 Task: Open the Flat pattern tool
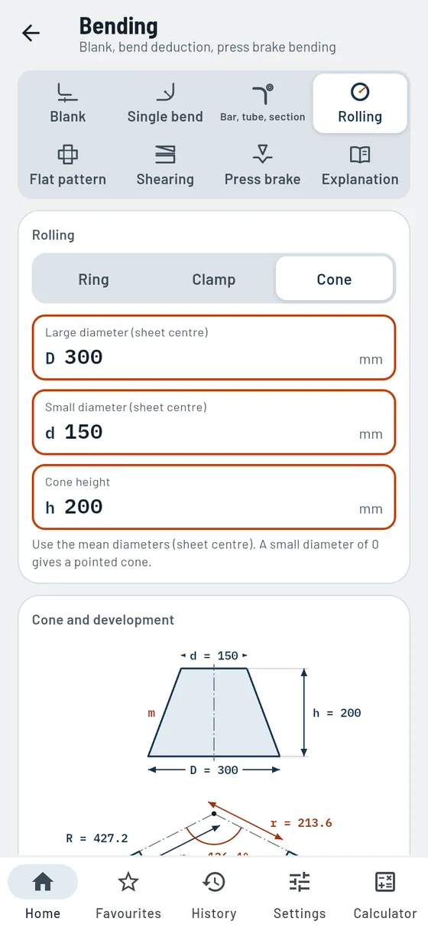(68, 166)
